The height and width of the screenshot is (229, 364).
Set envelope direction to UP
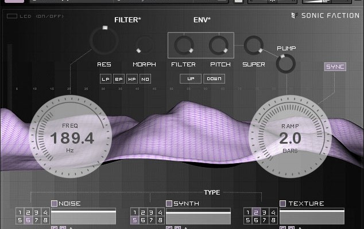pyautogui.click(x=190, y=78)
